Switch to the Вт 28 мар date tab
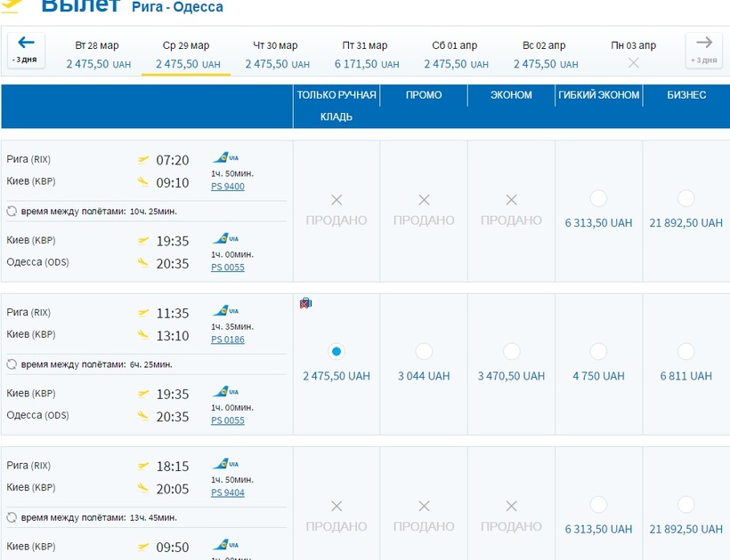730x560 pixels. point(97,54)
